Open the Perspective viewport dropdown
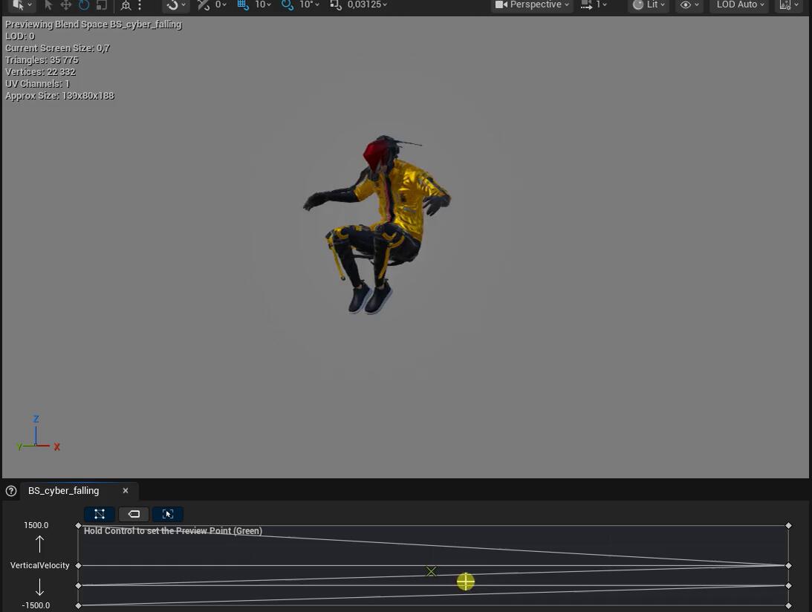812x612 pixels. click(x=531, y=5)
